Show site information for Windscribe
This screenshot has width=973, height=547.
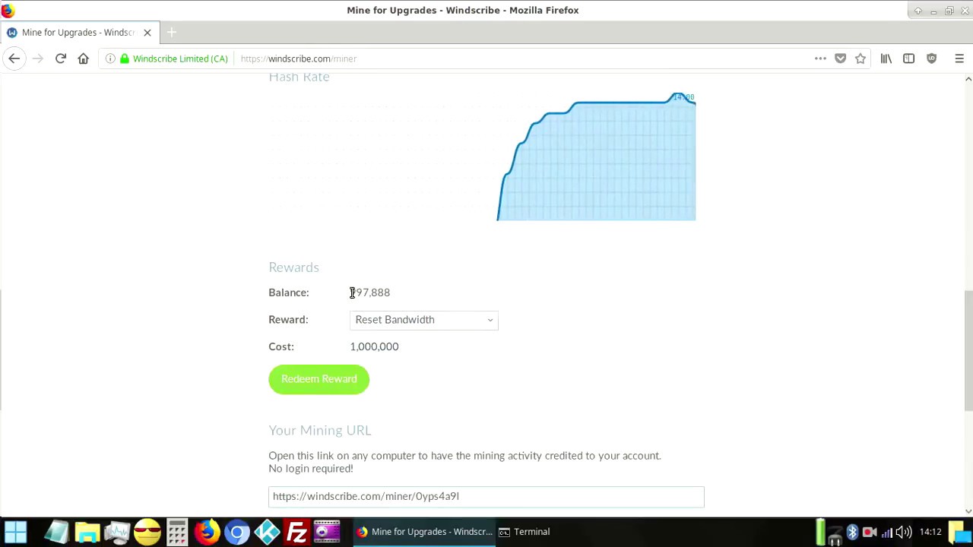coord(110,58)
